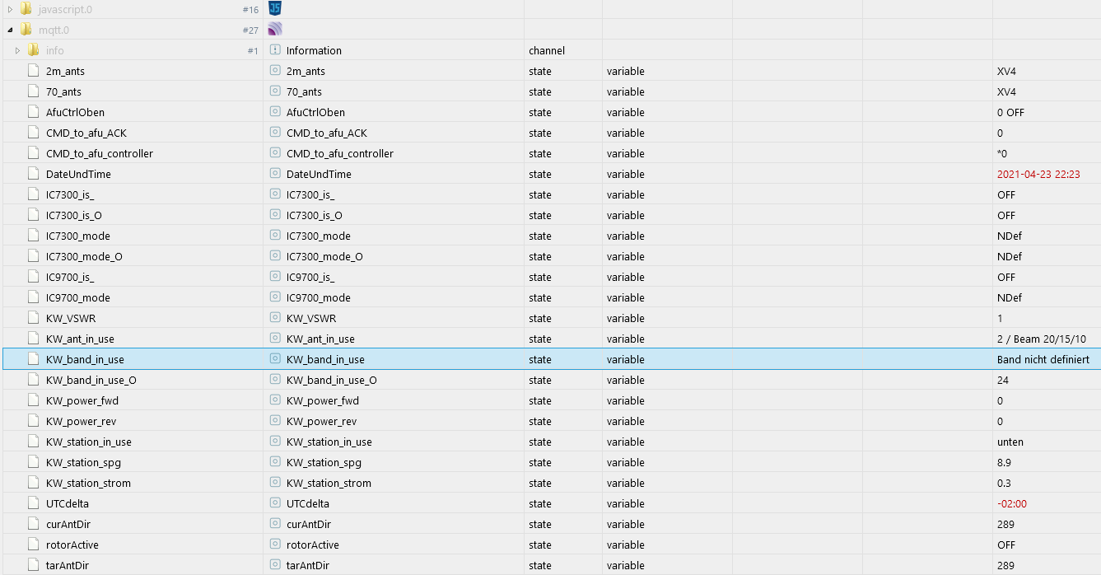The width and height of the screenshot is (1101, 575).
Task: Click the file icon for rotorActive
Action: (34, 545)
